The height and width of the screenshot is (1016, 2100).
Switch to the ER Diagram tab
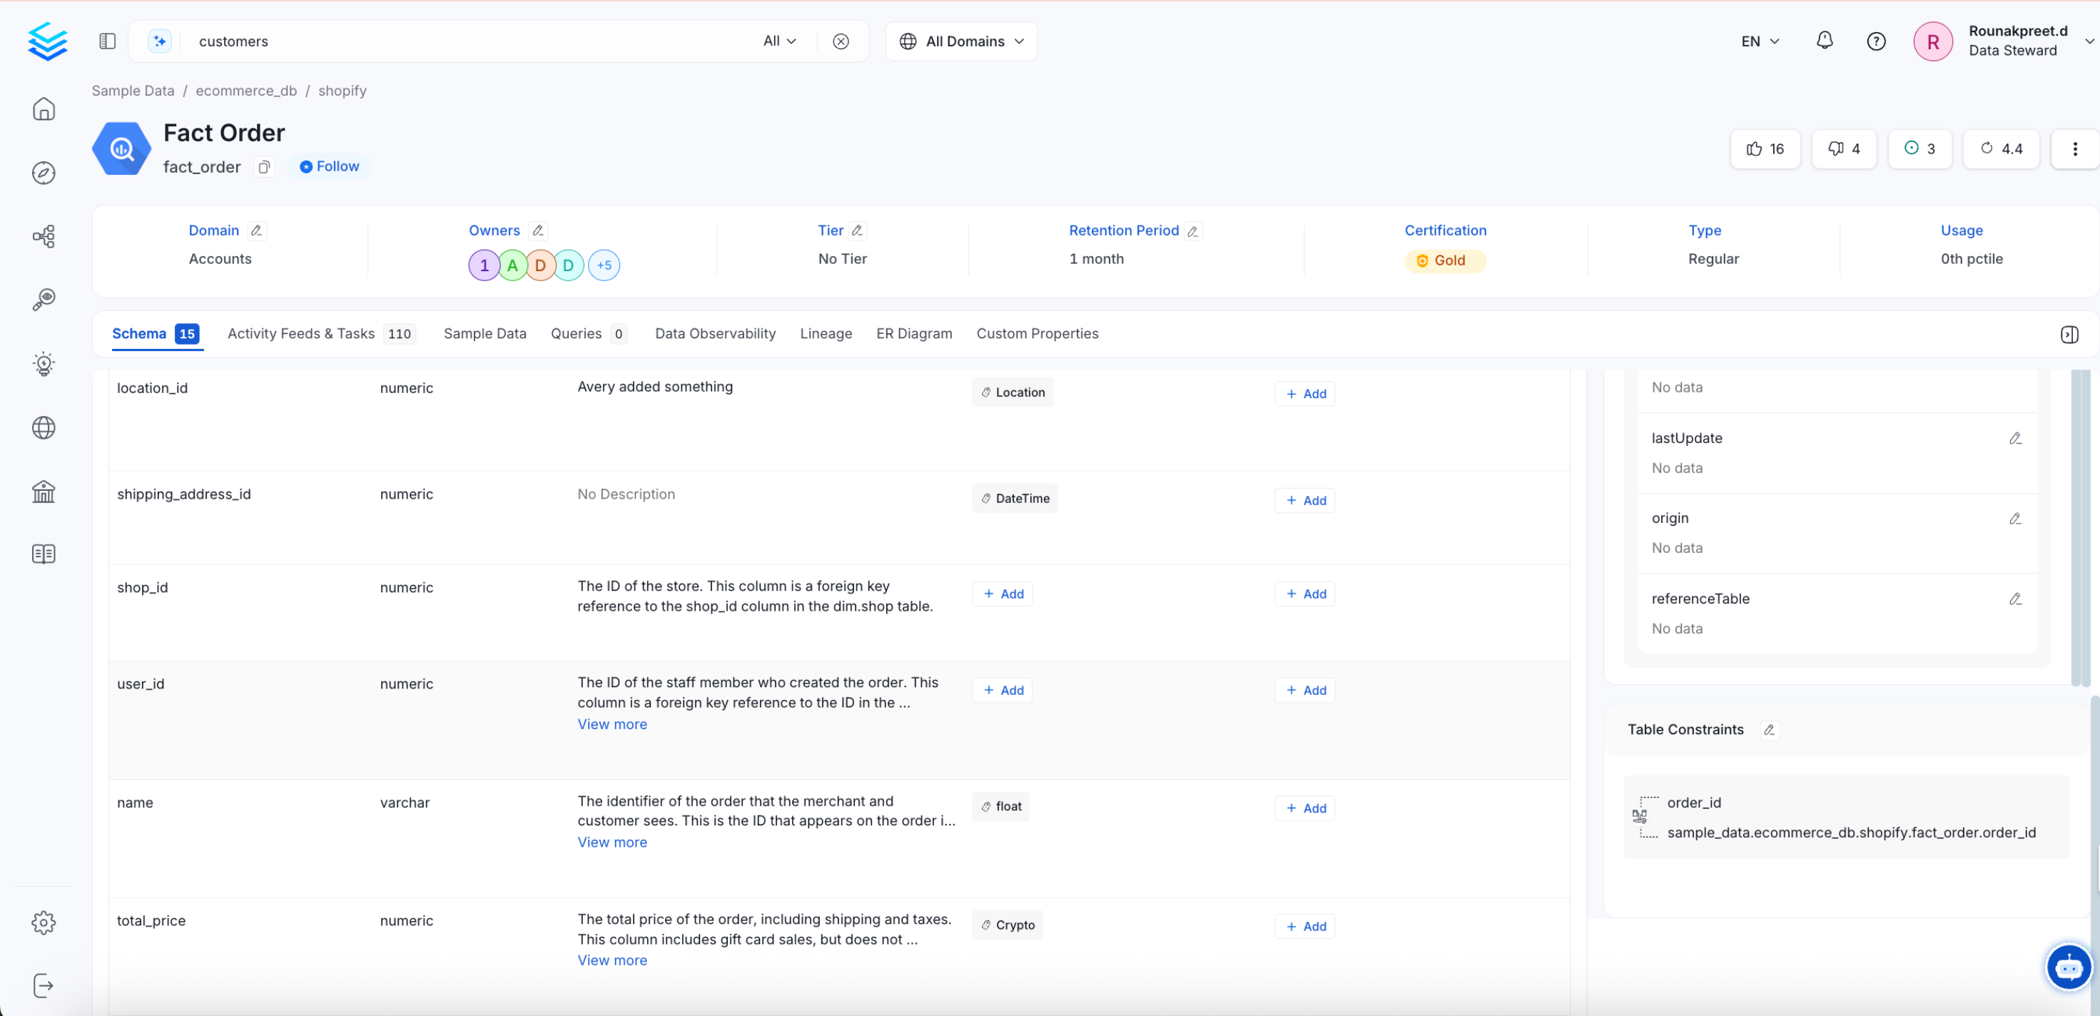click(x=914, y=333)
